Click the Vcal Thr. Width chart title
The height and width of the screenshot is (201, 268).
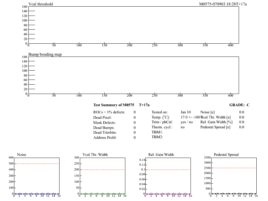coord(95,155)
